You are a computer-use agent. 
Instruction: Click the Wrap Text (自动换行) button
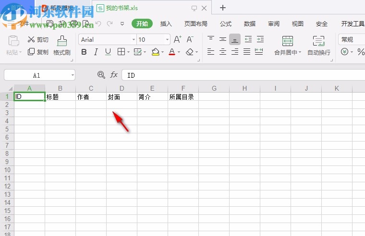319,46
